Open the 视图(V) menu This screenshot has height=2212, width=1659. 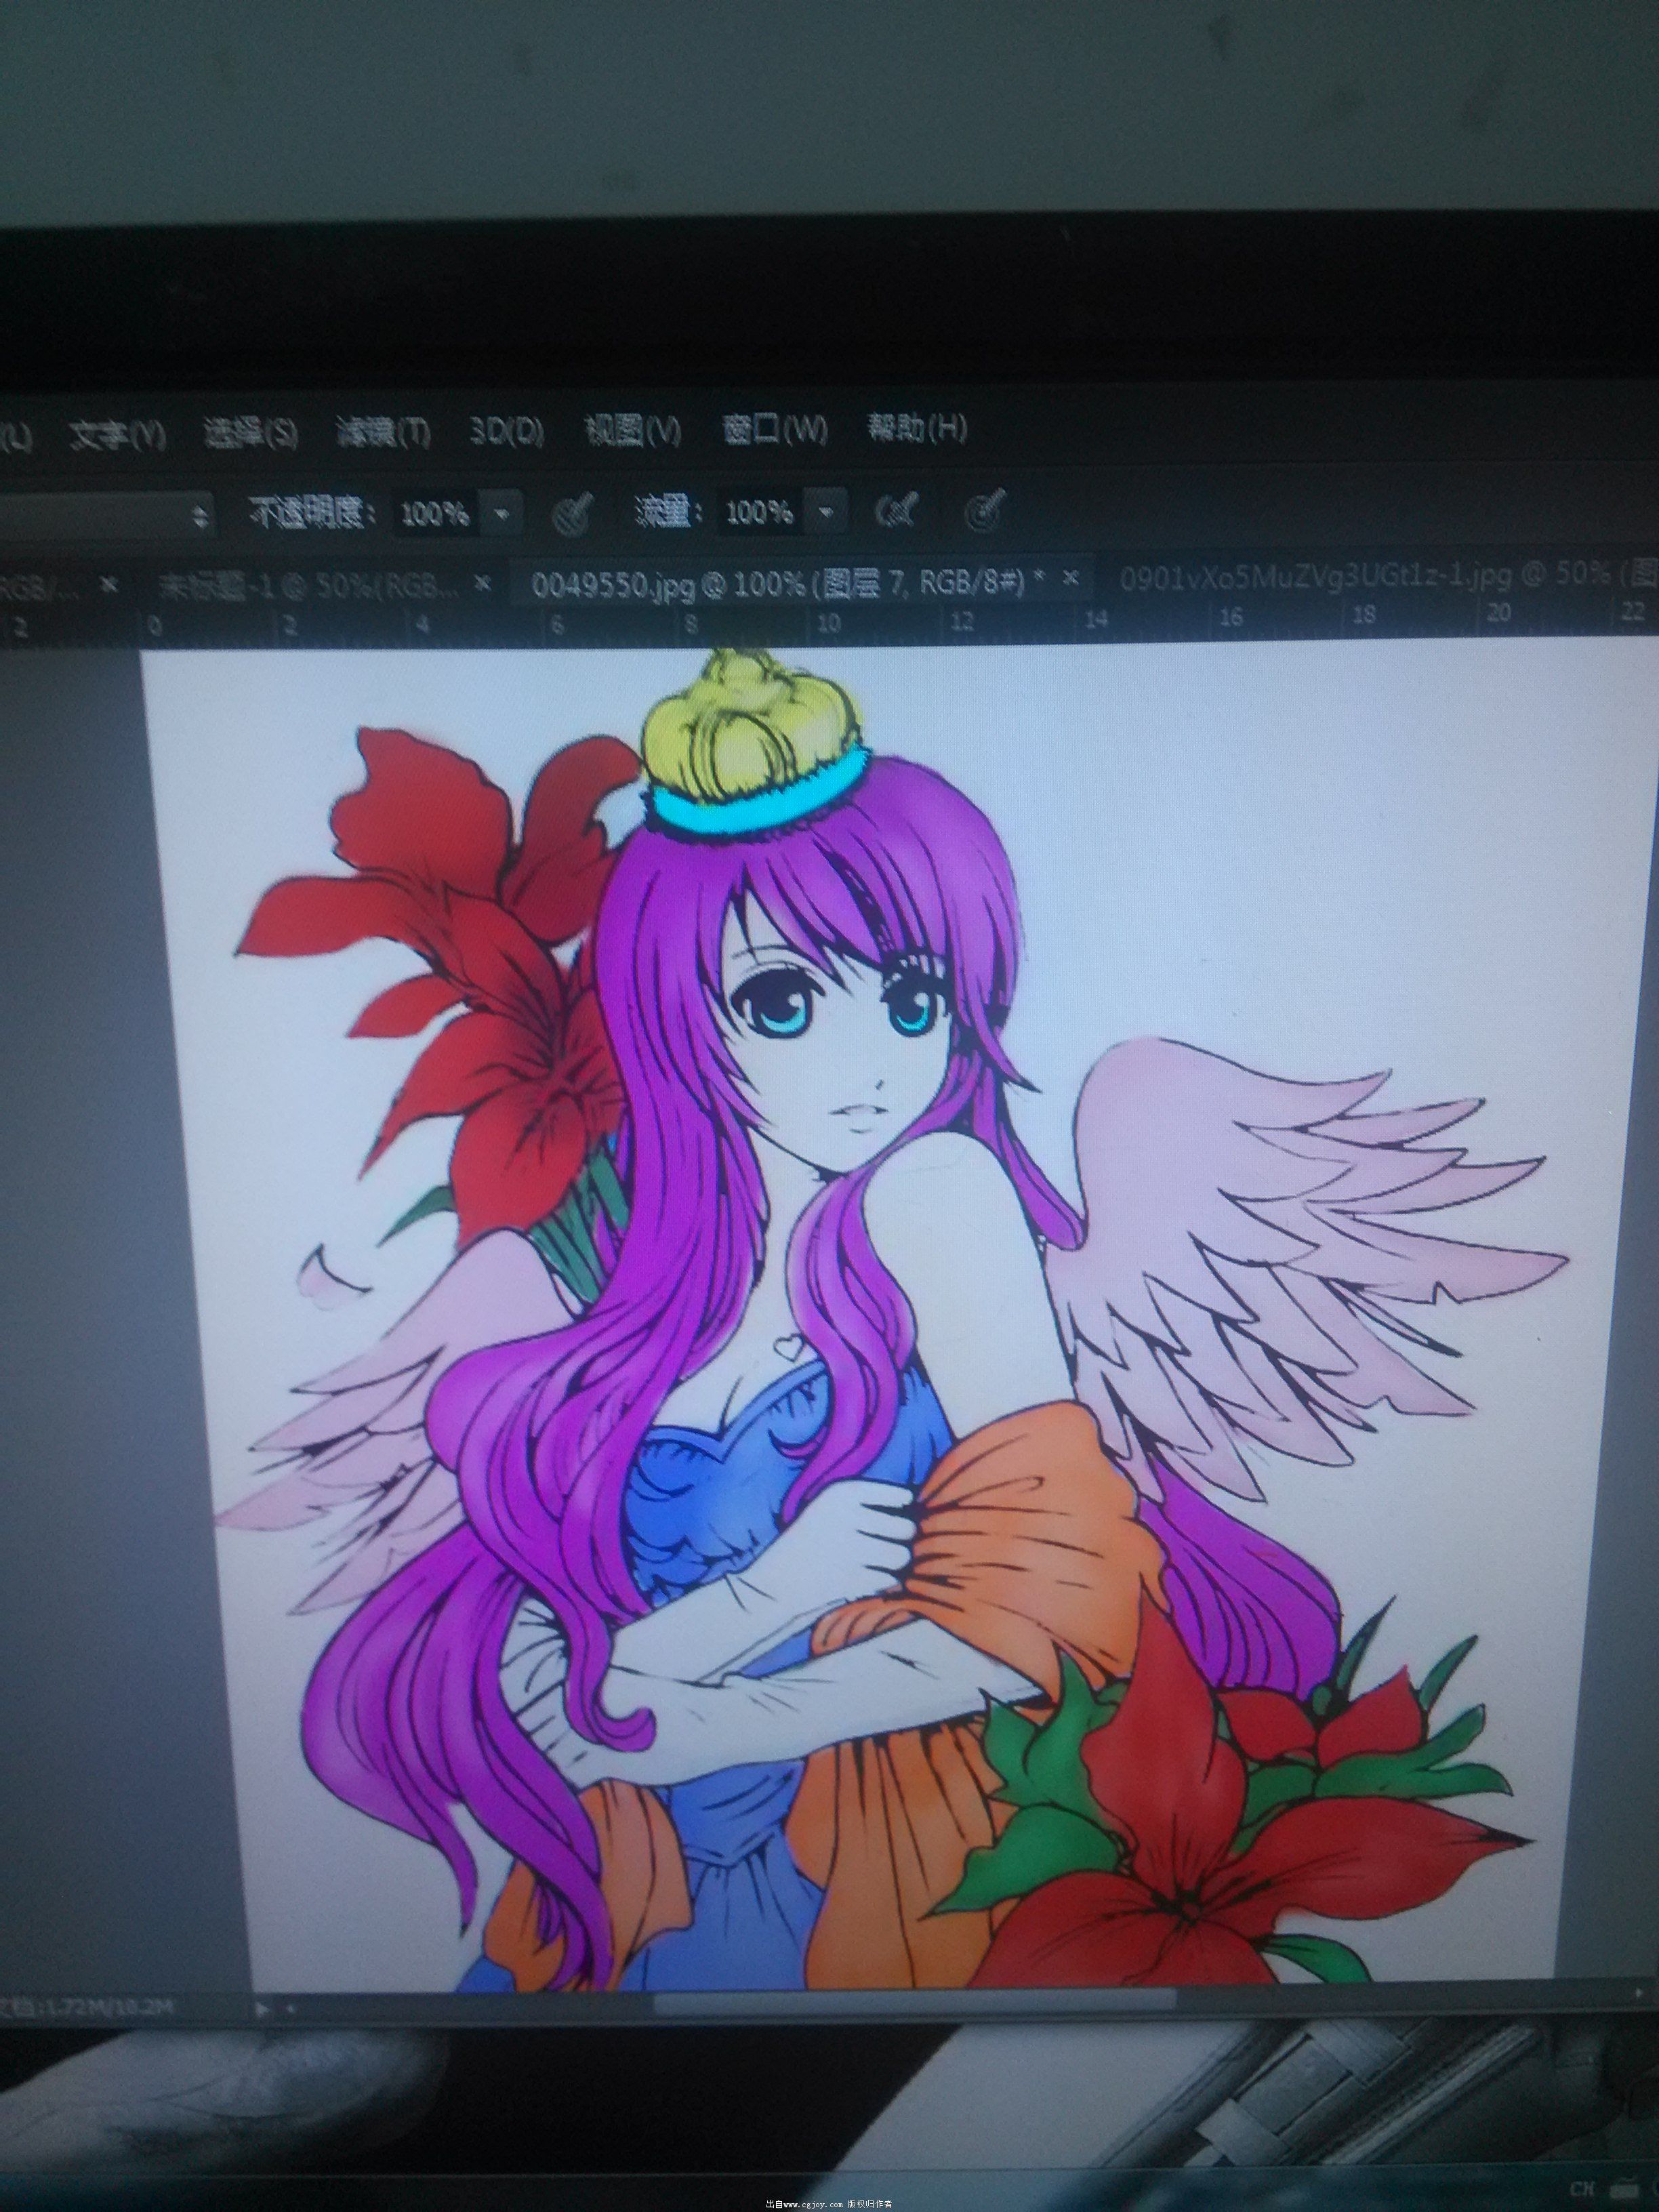pyautogui.click(x=632, y=430)
